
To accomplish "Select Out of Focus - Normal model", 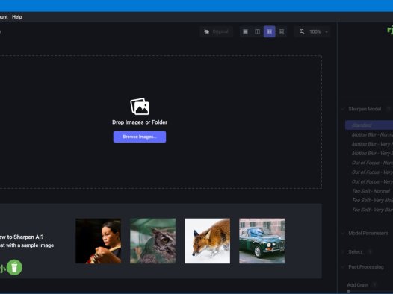I will click(372, 163).
